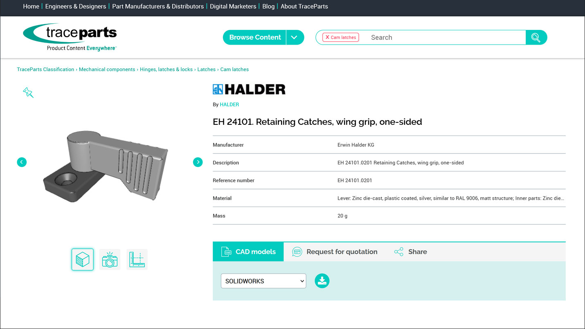Viewport: 585px width, 329px height.
Task: Click the HALDER brand logo
Action: [x=249, y=89]
